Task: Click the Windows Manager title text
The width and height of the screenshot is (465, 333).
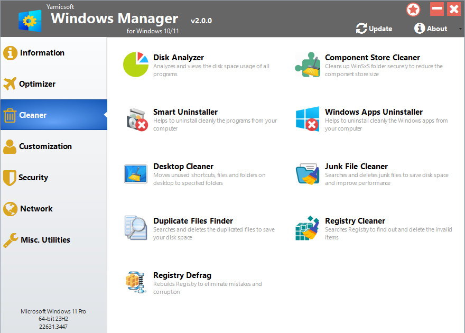Action: [114, 18]
